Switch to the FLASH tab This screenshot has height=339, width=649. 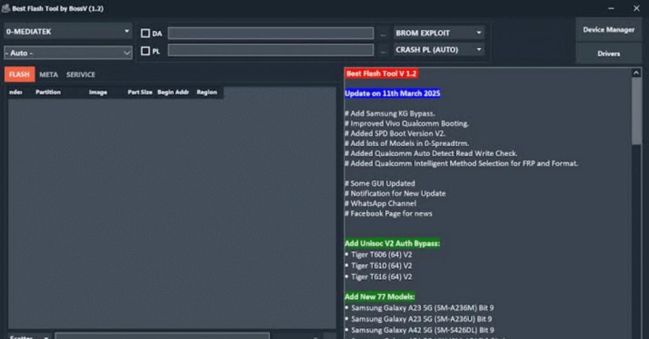(20, 75)
